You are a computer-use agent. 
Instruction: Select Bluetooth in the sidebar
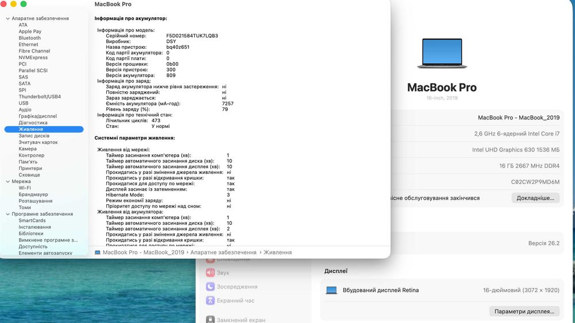point(30,38)
